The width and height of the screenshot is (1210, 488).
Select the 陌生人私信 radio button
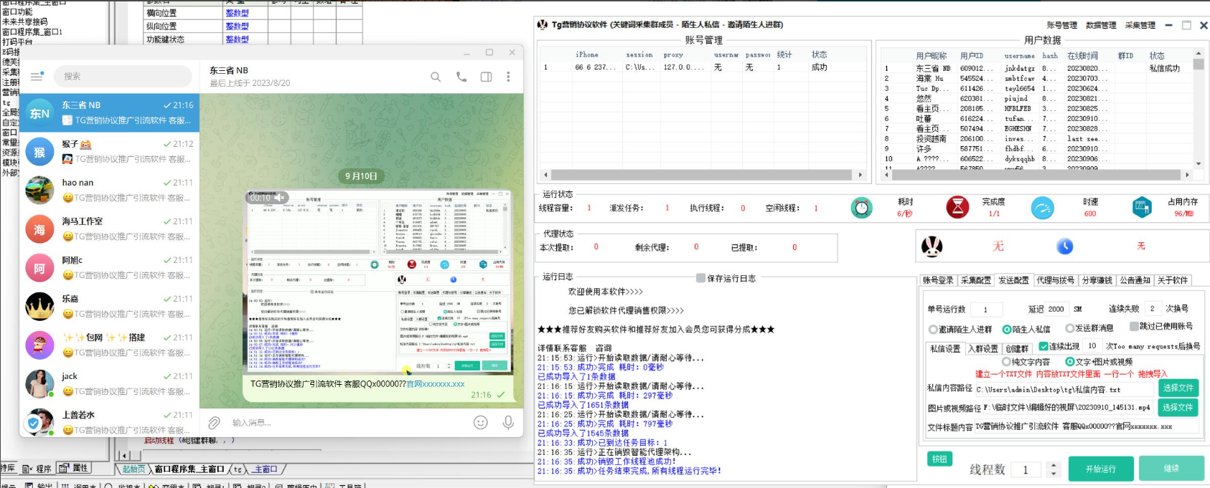click(1007, 330)
